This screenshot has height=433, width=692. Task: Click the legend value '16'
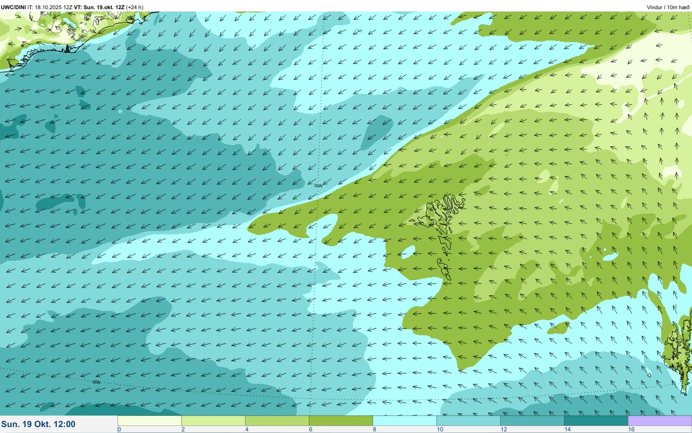631,429
